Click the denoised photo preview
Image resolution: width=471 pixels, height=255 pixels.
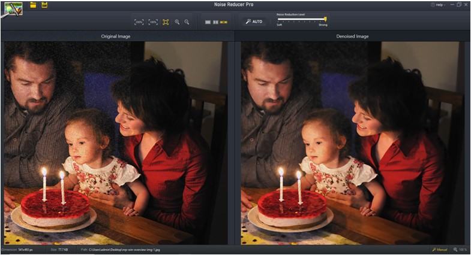[x=352, y=143]
